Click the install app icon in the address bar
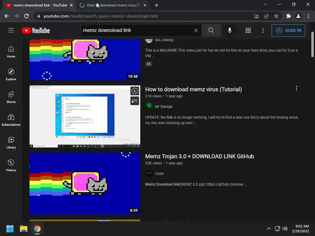The image size is (315, 236). coord(256,16)
